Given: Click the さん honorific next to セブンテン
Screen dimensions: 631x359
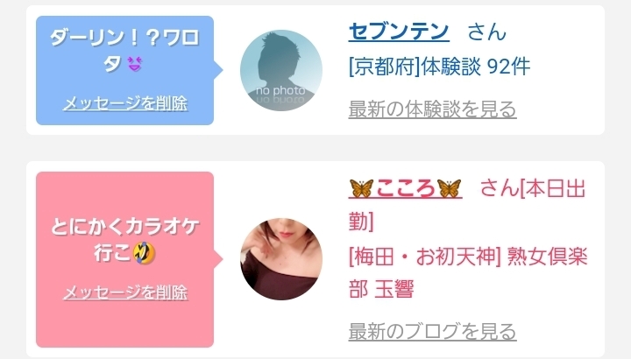Looking at the screenshot, I should tap(486, 32).
